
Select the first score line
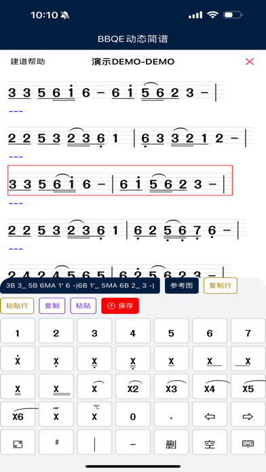pos(116,92)
